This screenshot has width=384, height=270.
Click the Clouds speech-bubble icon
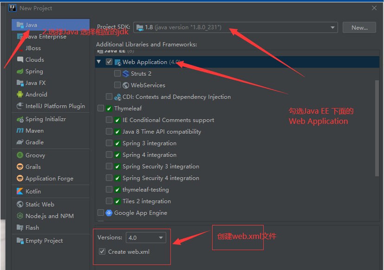[x=20, y=59]
